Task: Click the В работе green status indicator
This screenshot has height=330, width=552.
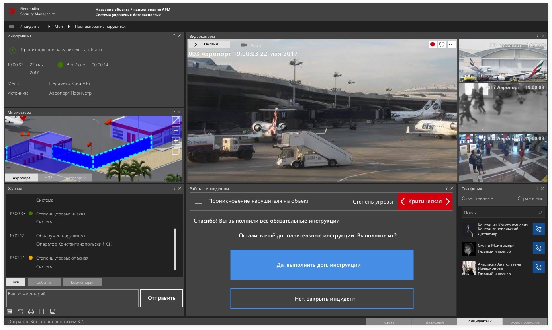Action: pos(61,65)
